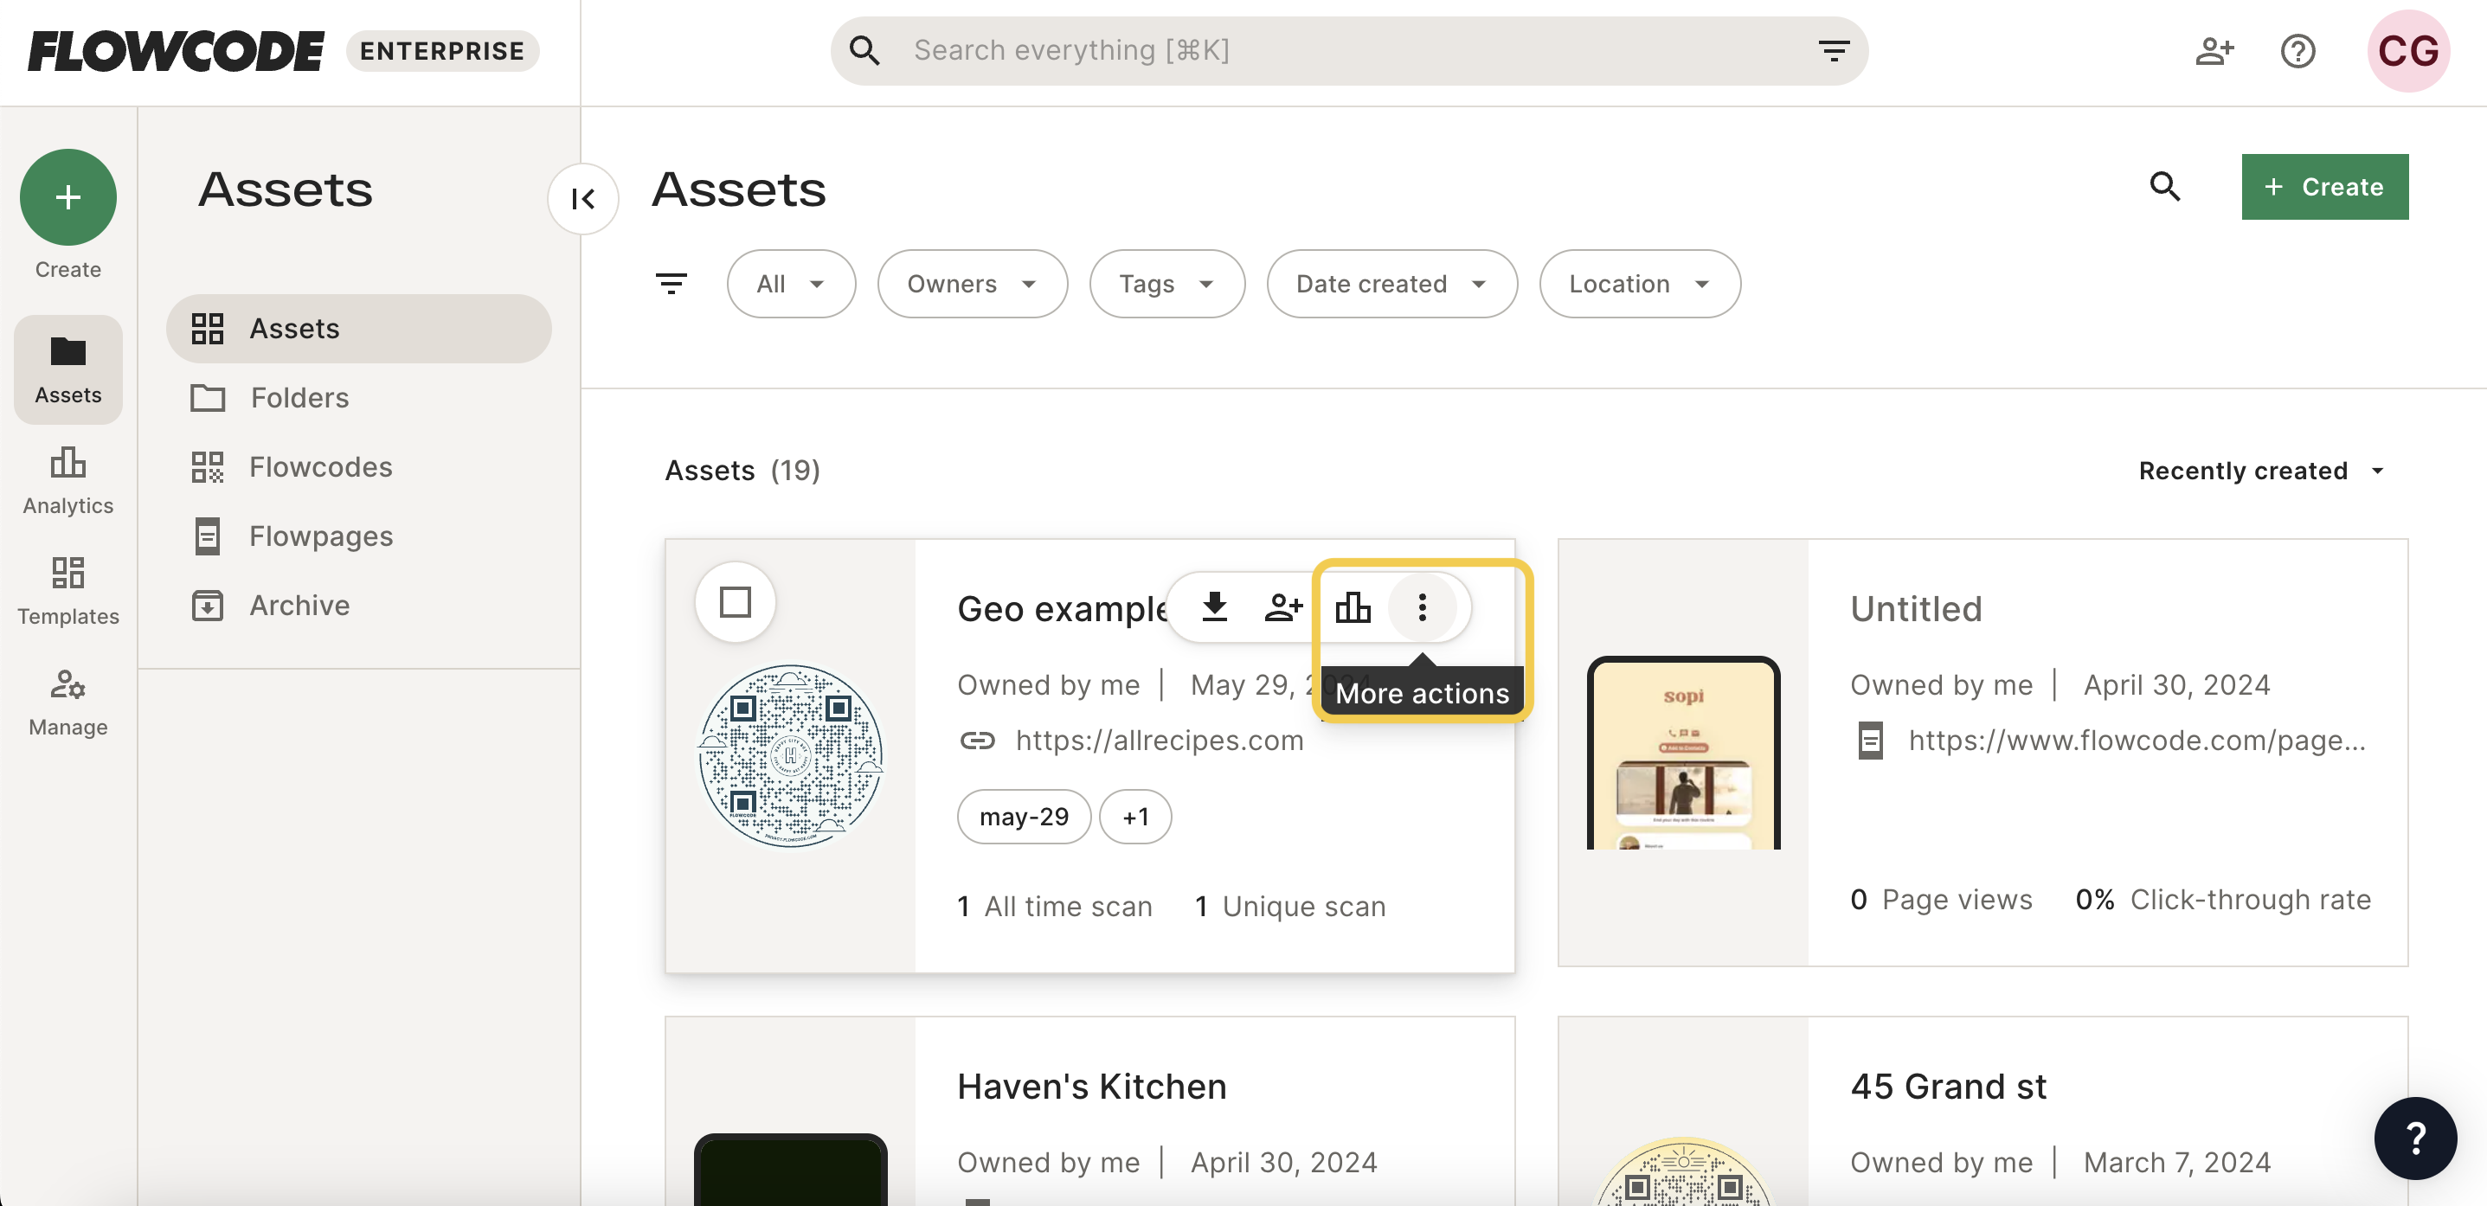2487x1206 pixels.
Task: Expand the All filter dropdown
Action: coord(791,284)
